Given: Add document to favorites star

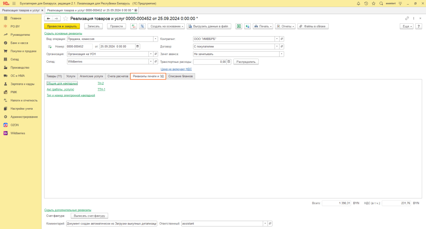Looking at the screenshot, I should pos(65,18).
